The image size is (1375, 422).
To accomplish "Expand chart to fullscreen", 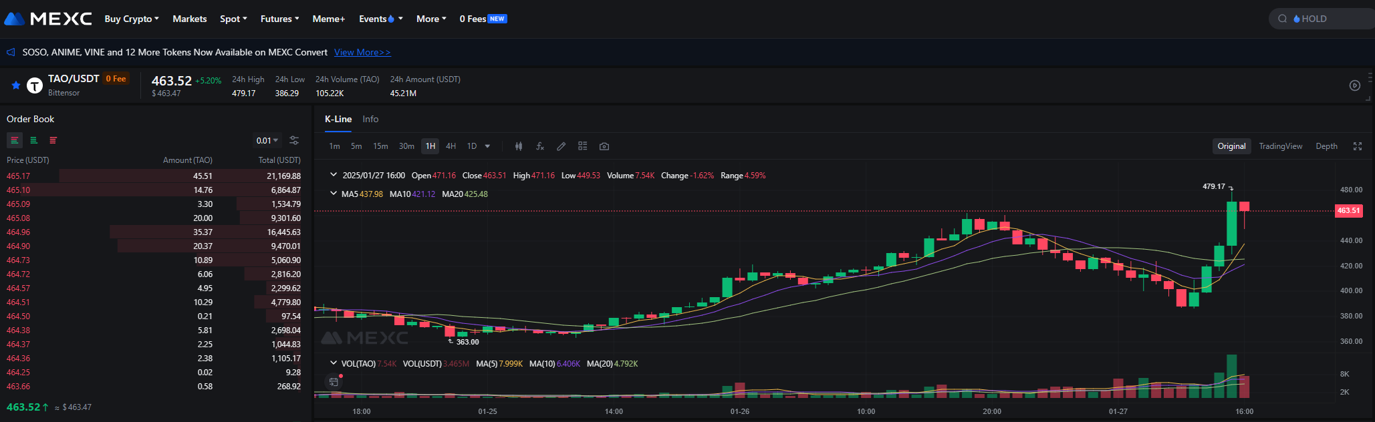I will [x=1358, y=146].
